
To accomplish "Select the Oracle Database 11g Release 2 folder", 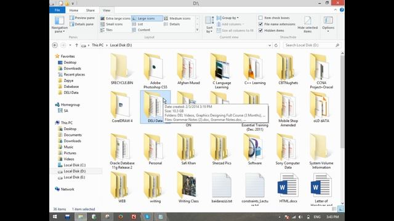I will [x=122, y=152].
